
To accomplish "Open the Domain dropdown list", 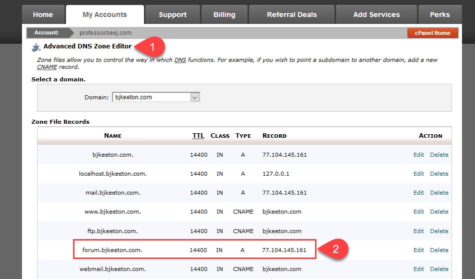I will coord(195,97).
